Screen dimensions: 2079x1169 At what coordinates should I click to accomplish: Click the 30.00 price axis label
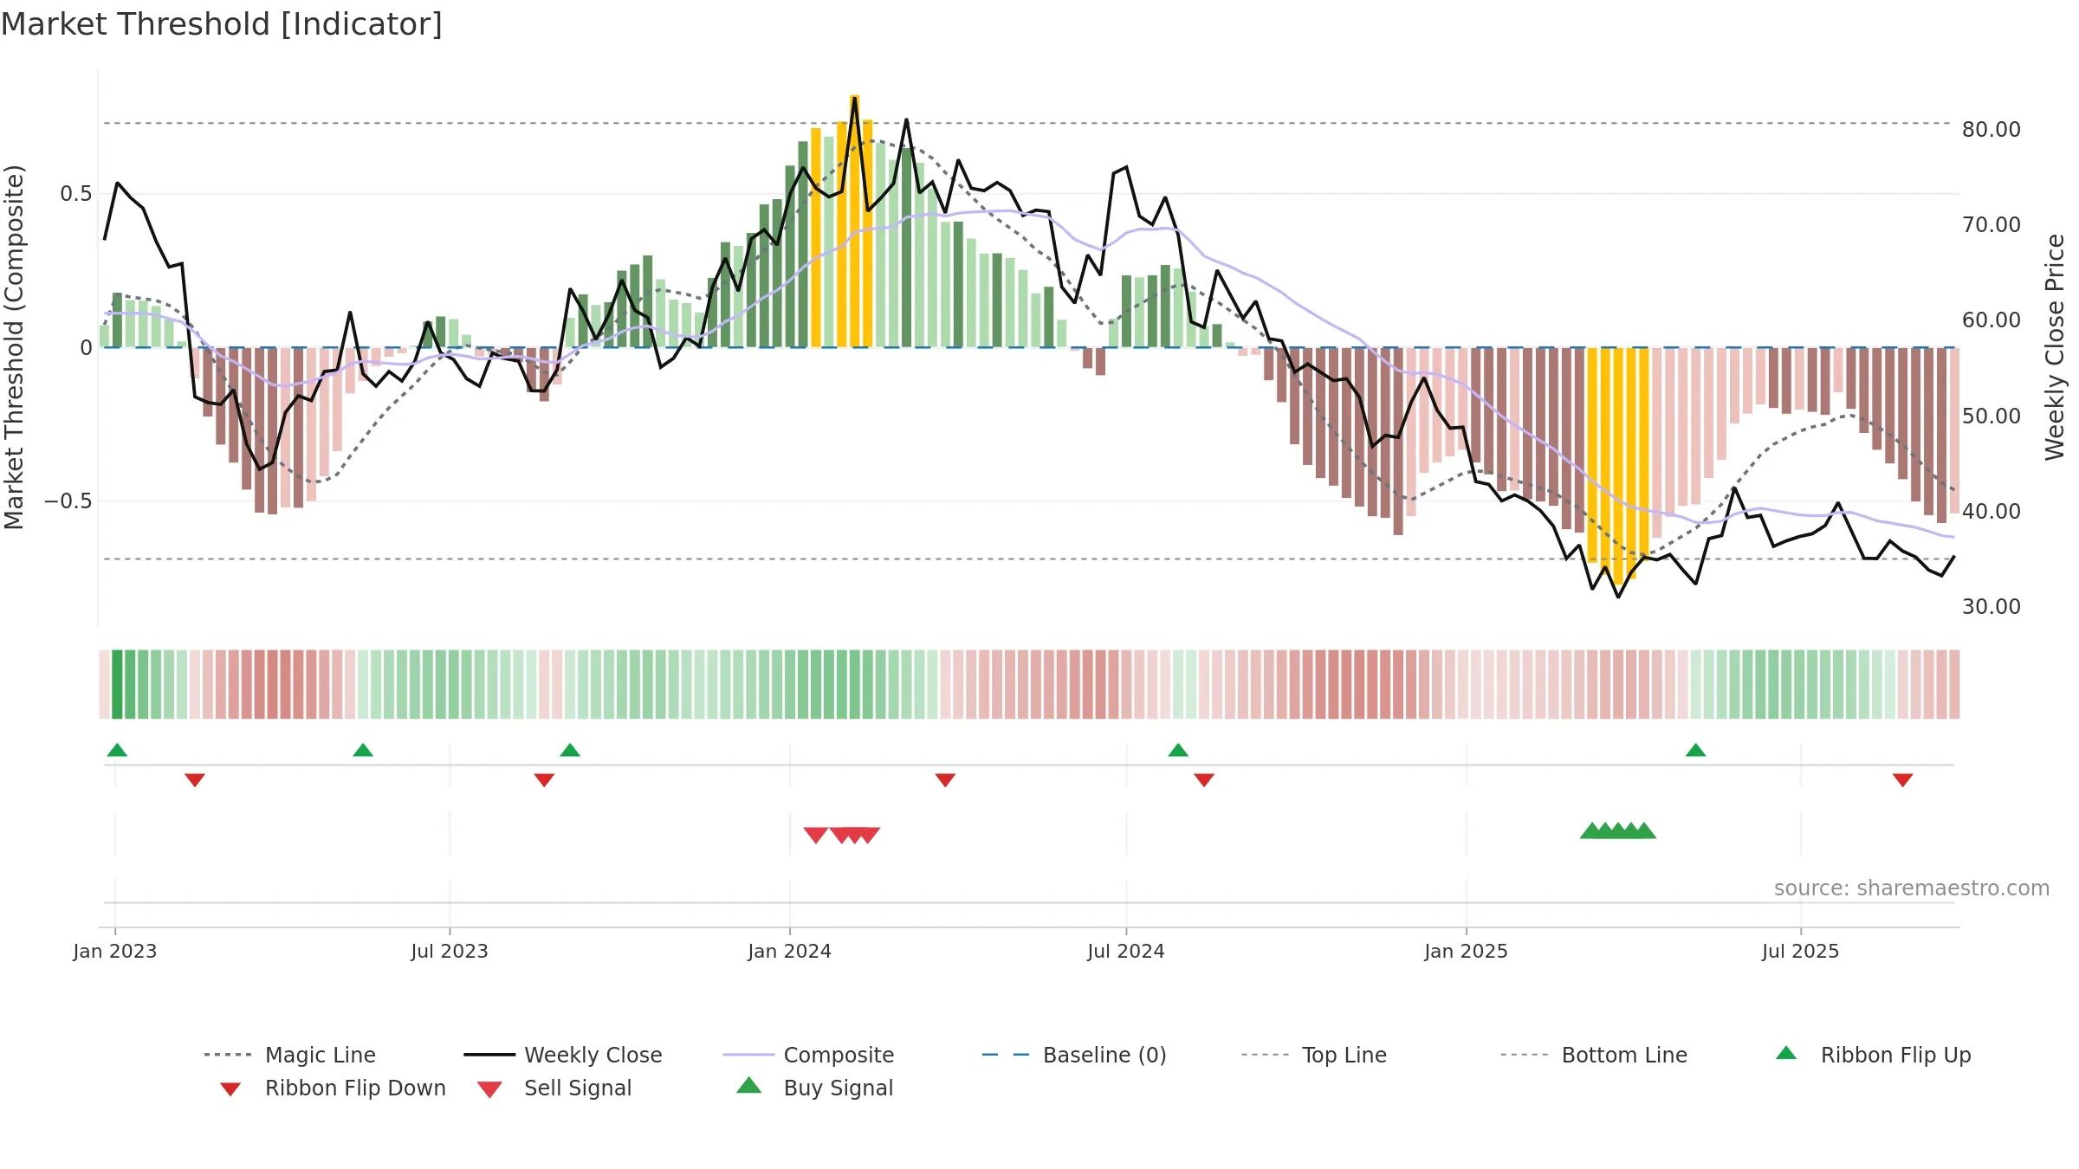click(1992, 606)
